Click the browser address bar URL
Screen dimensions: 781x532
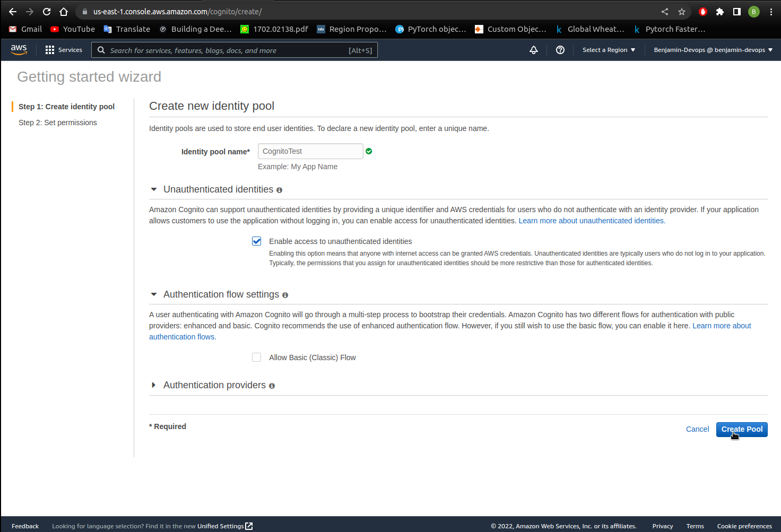177,12
